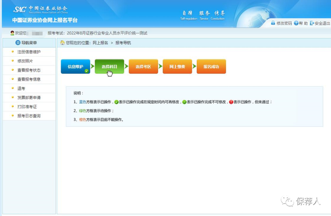Click the 修改密码 link

[284, 23]
